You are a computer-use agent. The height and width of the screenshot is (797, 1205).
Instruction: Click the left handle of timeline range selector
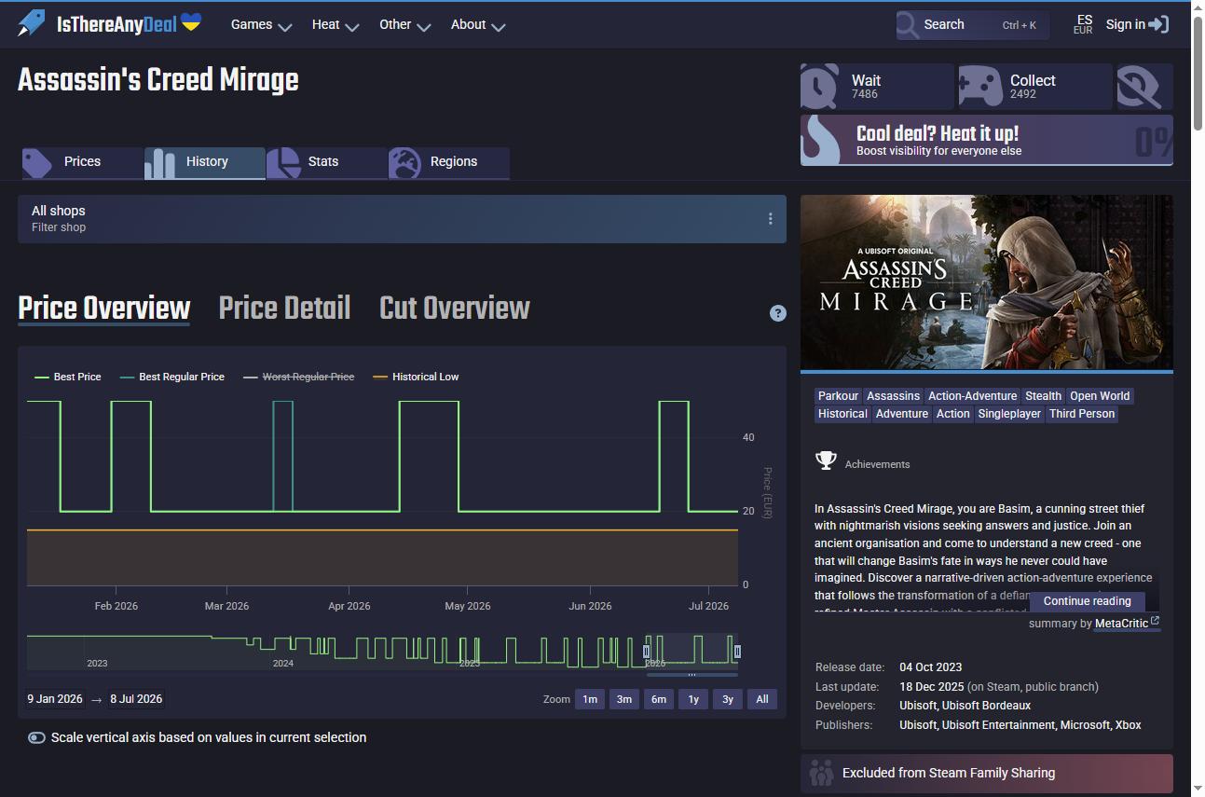(647, 652)
